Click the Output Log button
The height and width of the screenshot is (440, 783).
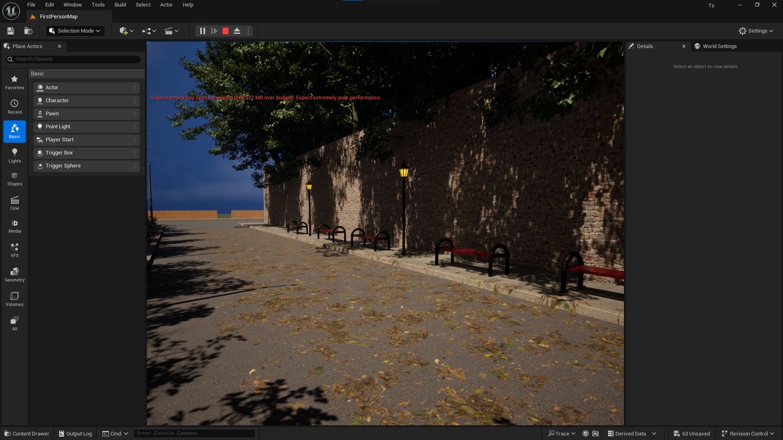[x=75, y=434]
